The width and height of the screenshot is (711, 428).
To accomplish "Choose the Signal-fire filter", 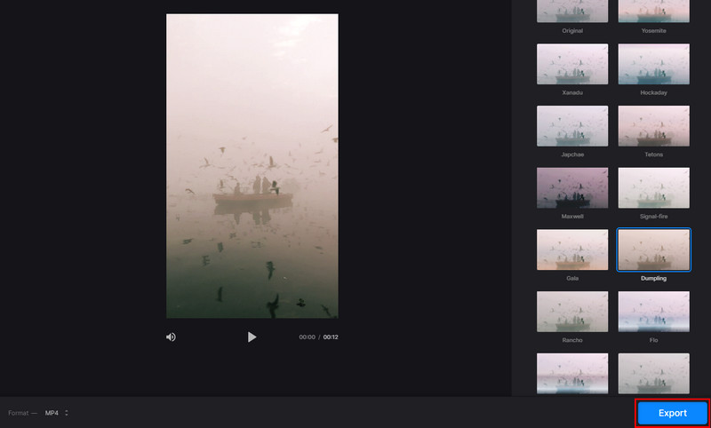I will coord(653,187).
